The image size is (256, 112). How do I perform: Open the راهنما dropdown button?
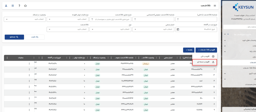point(188,50)
